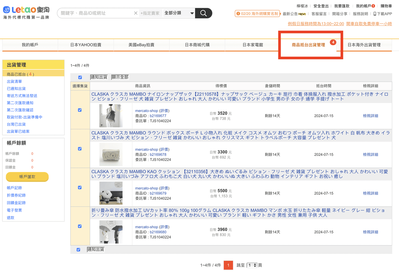The height and width of the screenshot is (279, 399).
Task: Open the backpack product thumbnail
Action: (x=111, y=116)
